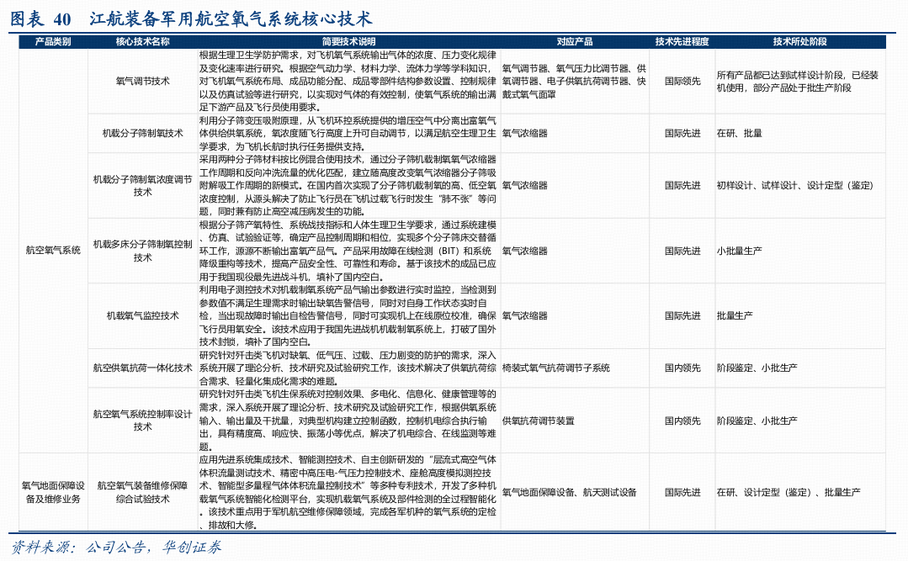Click the 氧气地面保障设备及维修业务 category cell

pos(53,492)
